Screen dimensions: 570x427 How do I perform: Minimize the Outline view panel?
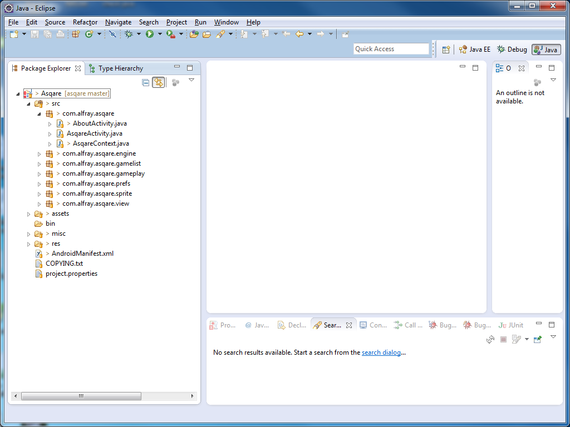point(539,67)
